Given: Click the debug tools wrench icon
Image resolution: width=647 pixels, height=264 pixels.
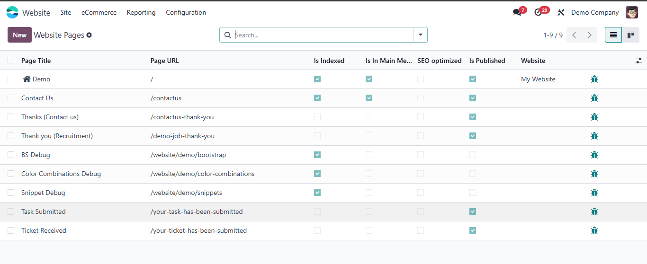Looking at the screenshot, I should pyautogui.click(x=561, y=12).
